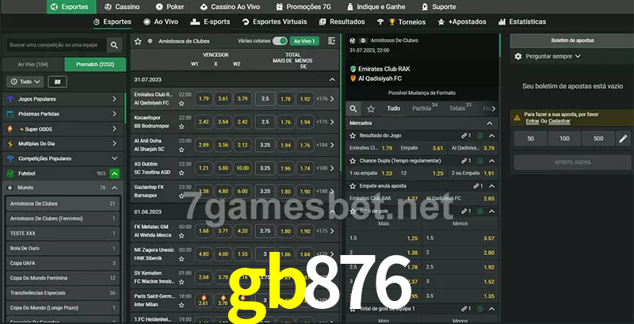The height and width of the screenshot is (324, 634).
Task: Click the Entrar link
Action: [x=532, y=121]
